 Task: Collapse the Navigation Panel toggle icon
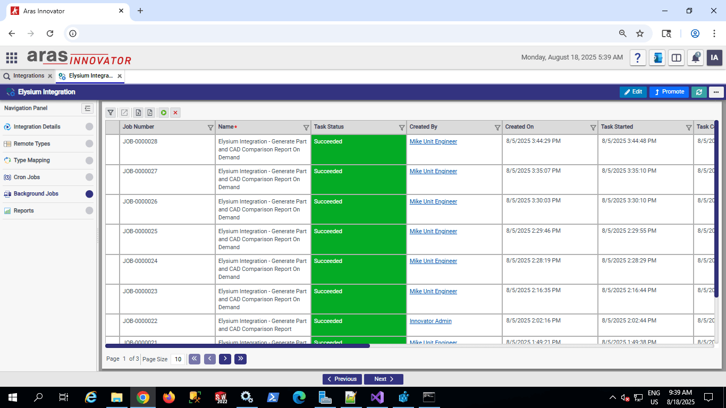tap(87, 108)
